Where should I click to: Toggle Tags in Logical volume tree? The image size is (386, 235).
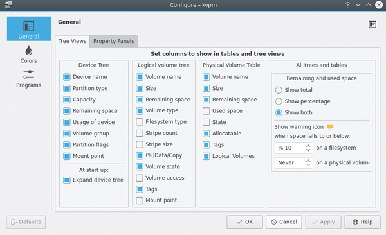pyautogui.click(x=140, y=189)
